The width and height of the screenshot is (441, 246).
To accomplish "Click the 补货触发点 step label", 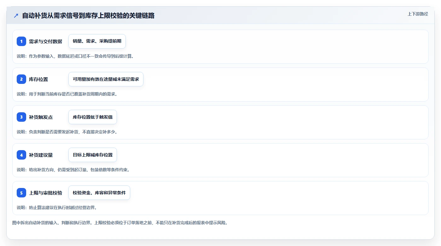I will pyautogui.click(x=41, y=117).
